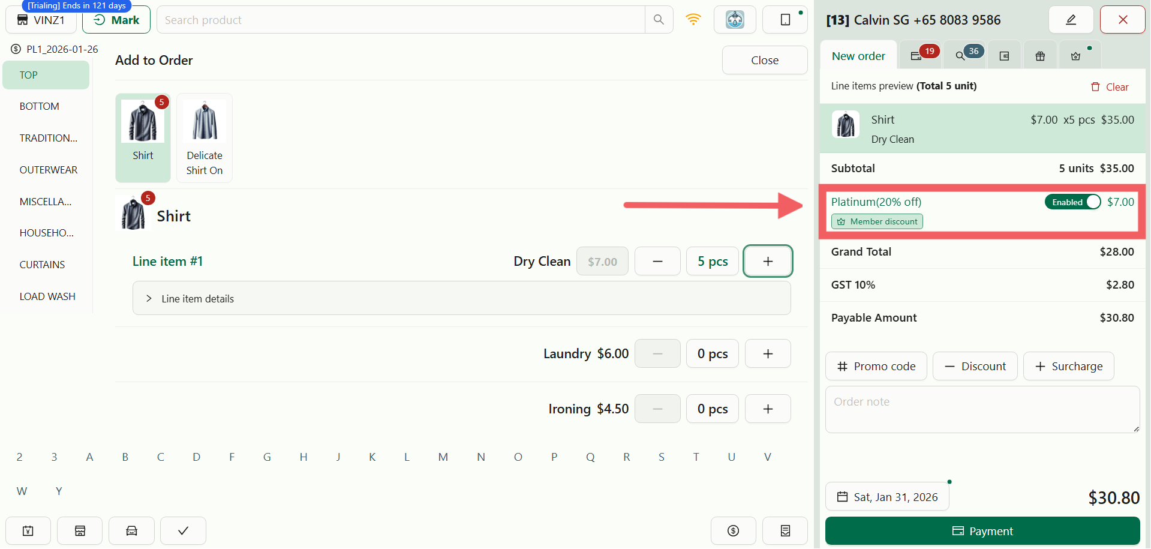Viewport: 1151px width, 549px height.
Task: Close the Add to Order panel
Action: pyautogui.click(x=765, y=60)
